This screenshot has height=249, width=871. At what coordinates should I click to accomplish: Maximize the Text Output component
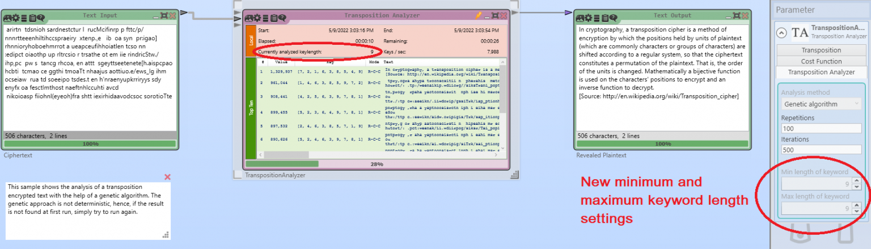[737, 15]
